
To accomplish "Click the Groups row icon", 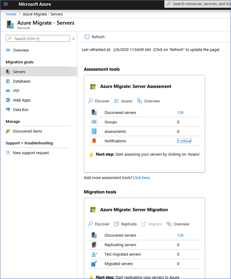I will 94,122.
